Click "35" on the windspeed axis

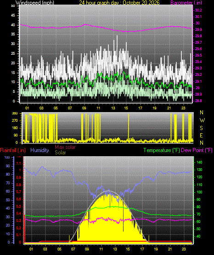click(13, 34)
